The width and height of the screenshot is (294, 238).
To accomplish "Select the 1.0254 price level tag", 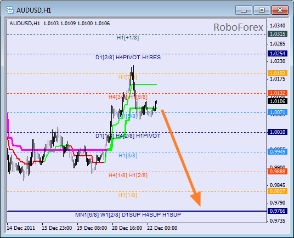I will (x=278, y=54).
